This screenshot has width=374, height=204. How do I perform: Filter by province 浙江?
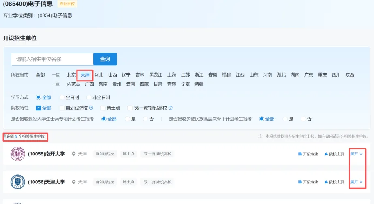(199, 75)
